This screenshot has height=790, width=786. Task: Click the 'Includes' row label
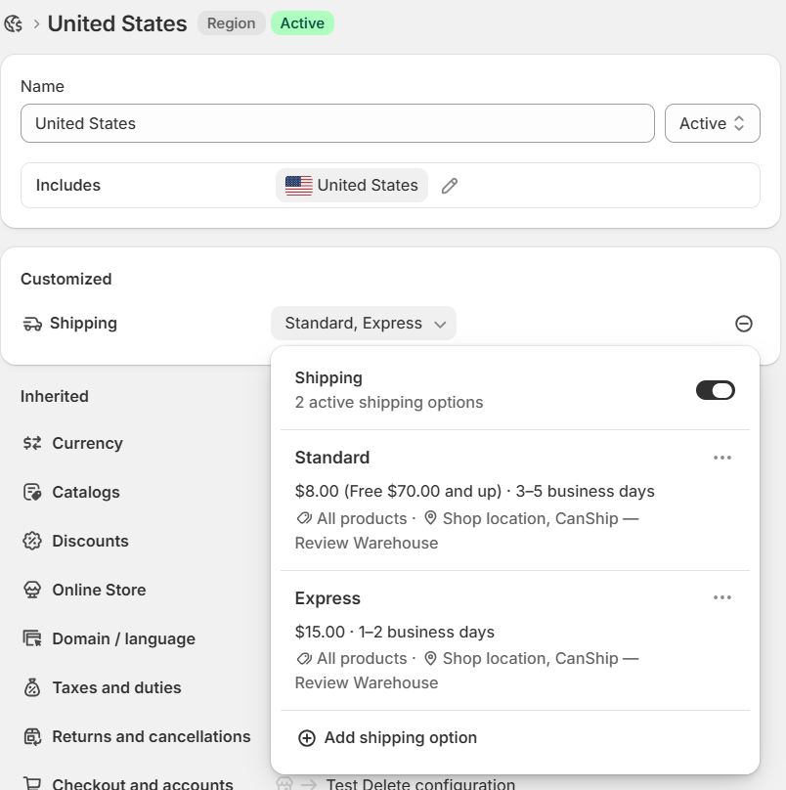pyautogui.click(x=68, y=186)
